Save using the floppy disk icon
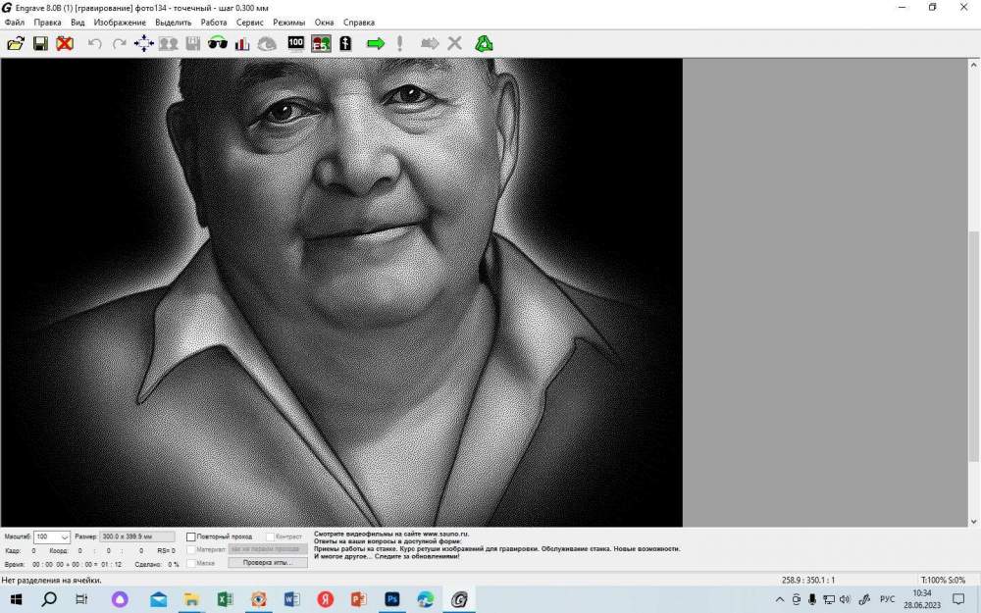The image size is (981, 613). pos(40,43)
